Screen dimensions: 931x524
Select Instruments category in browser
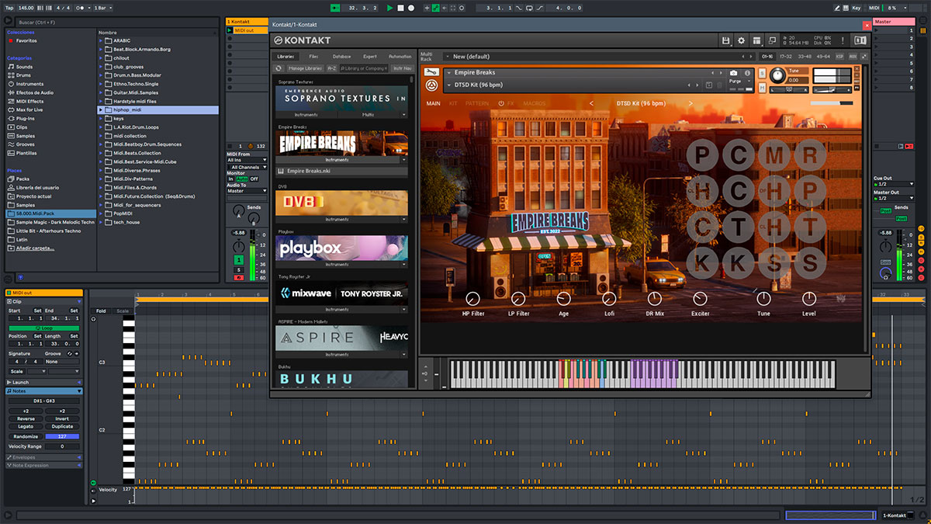(x=30, y=84)
